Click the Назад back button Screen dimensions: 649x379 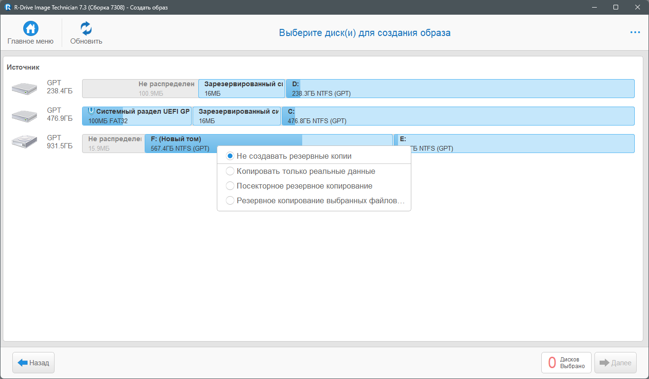[x=34, y=363]
